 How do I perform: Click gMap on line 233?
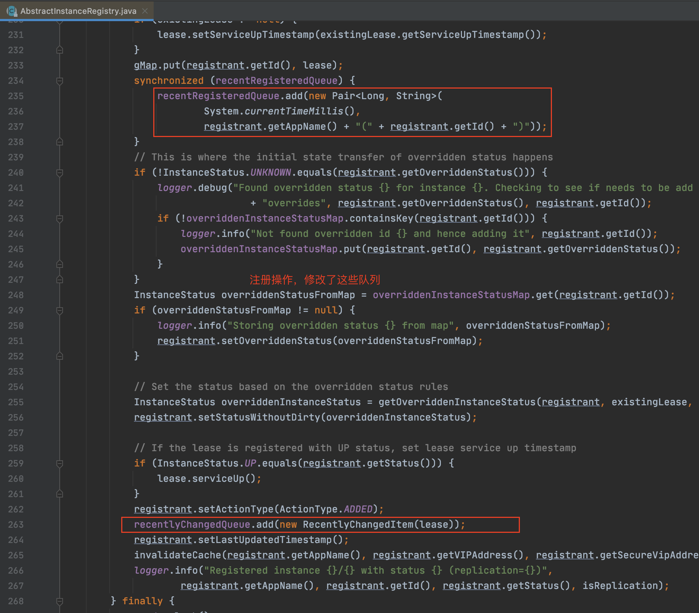pos(145,65)
